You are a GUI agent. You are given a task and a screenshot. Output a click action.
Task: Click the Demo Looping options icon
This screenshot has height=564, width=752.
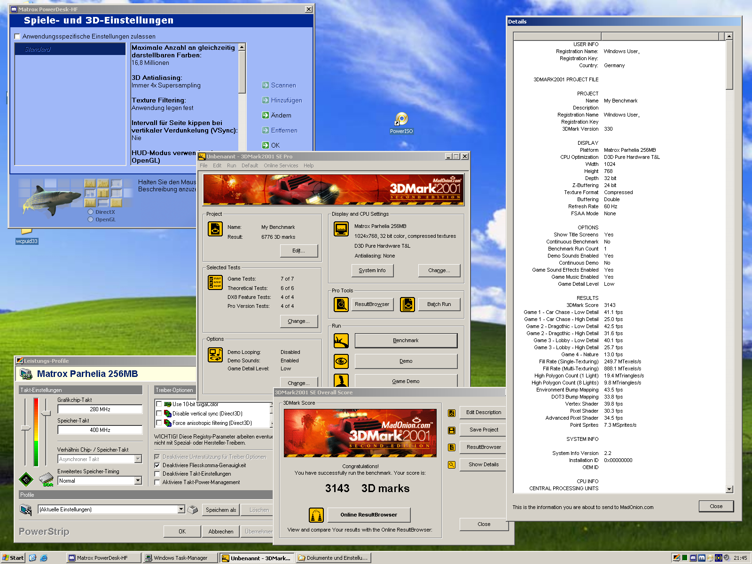pos(215,355)
